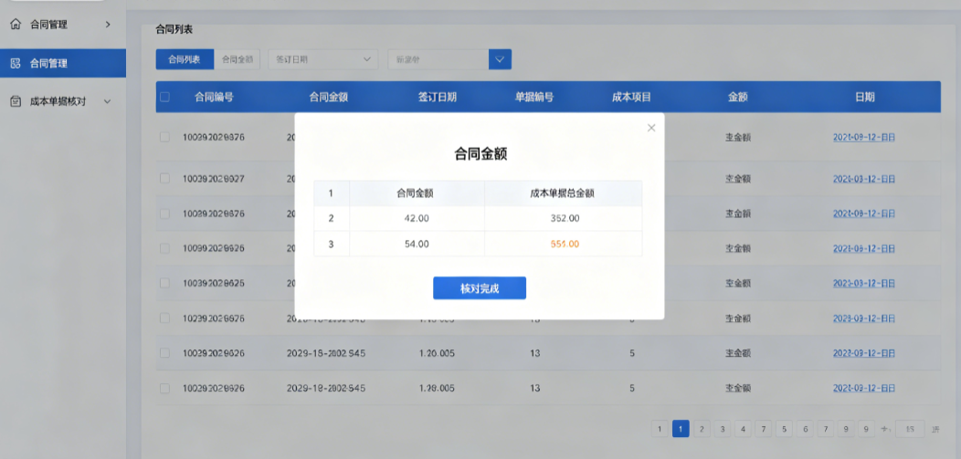Click the search input field next to 签订日期 filter
The image size is (961, 459).
(438, 59)
